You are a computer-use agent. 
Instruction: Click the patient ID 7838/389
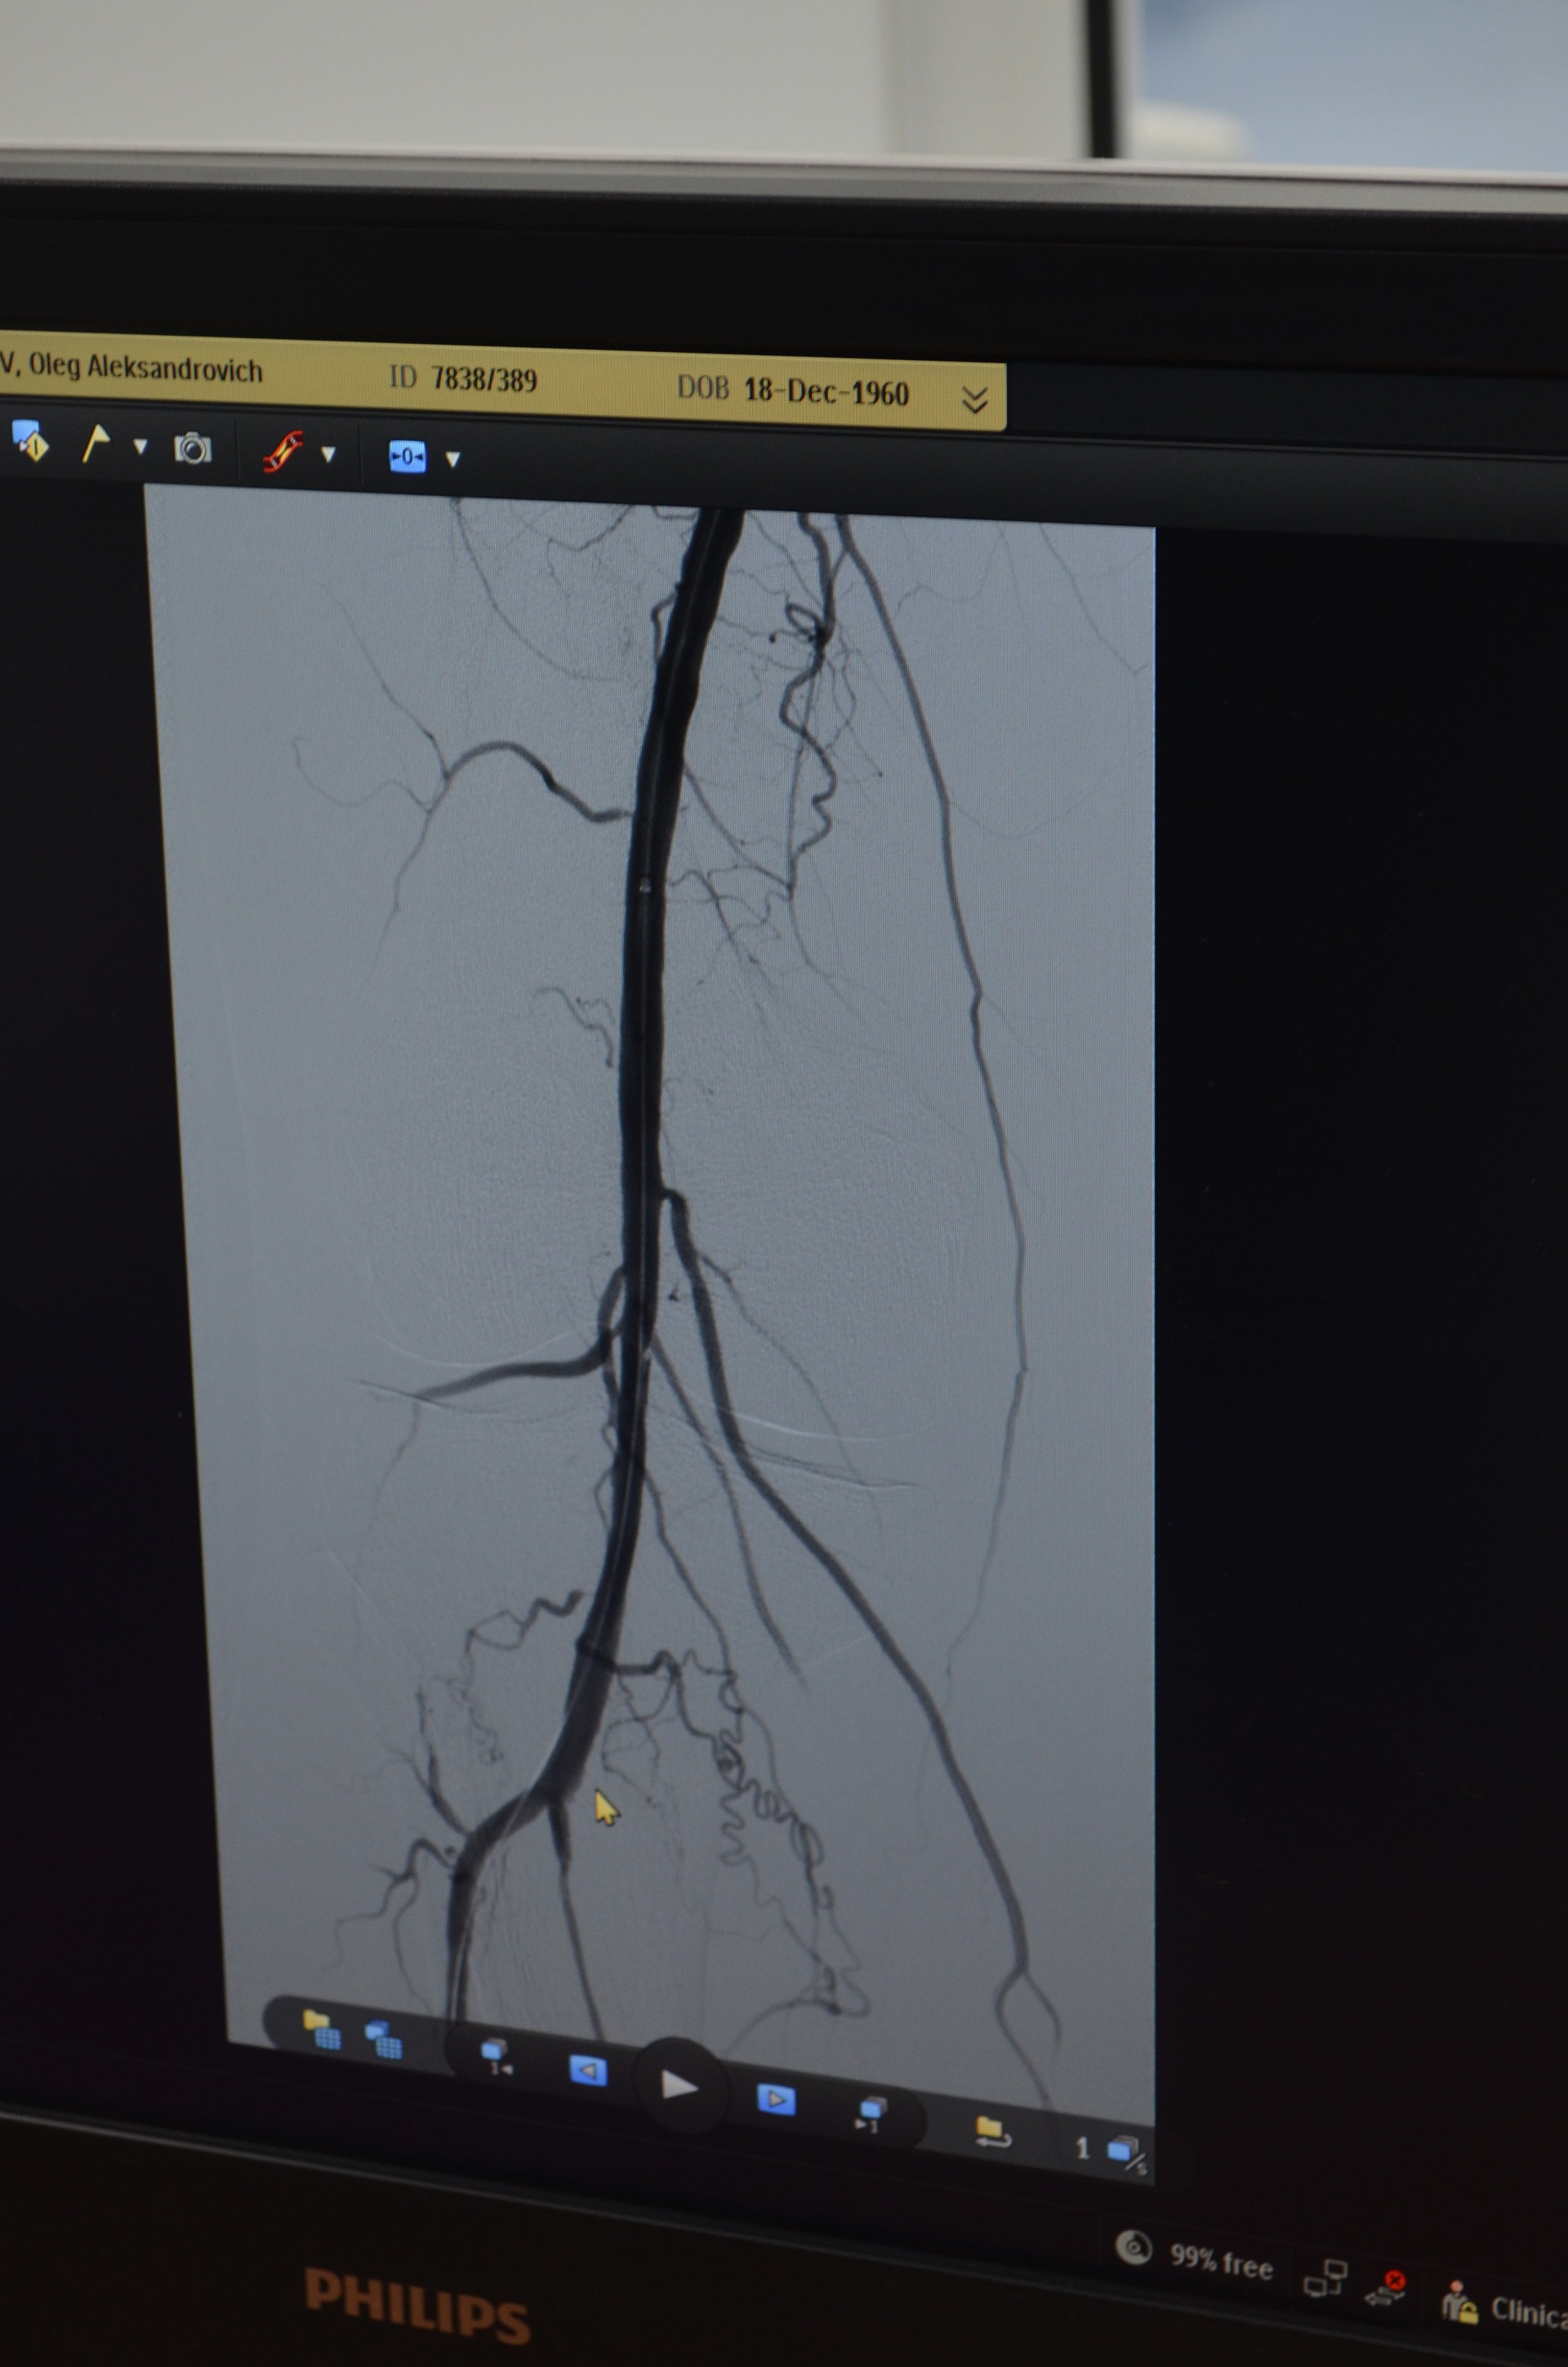point(484,379)
